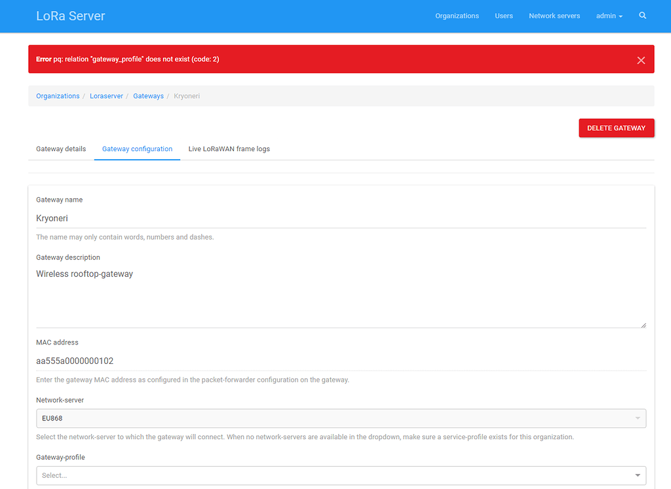The height and width of the screenshot is (489, 671).
Task: Switch to the Gateway details tab
Action: click(x=61, y=149)
